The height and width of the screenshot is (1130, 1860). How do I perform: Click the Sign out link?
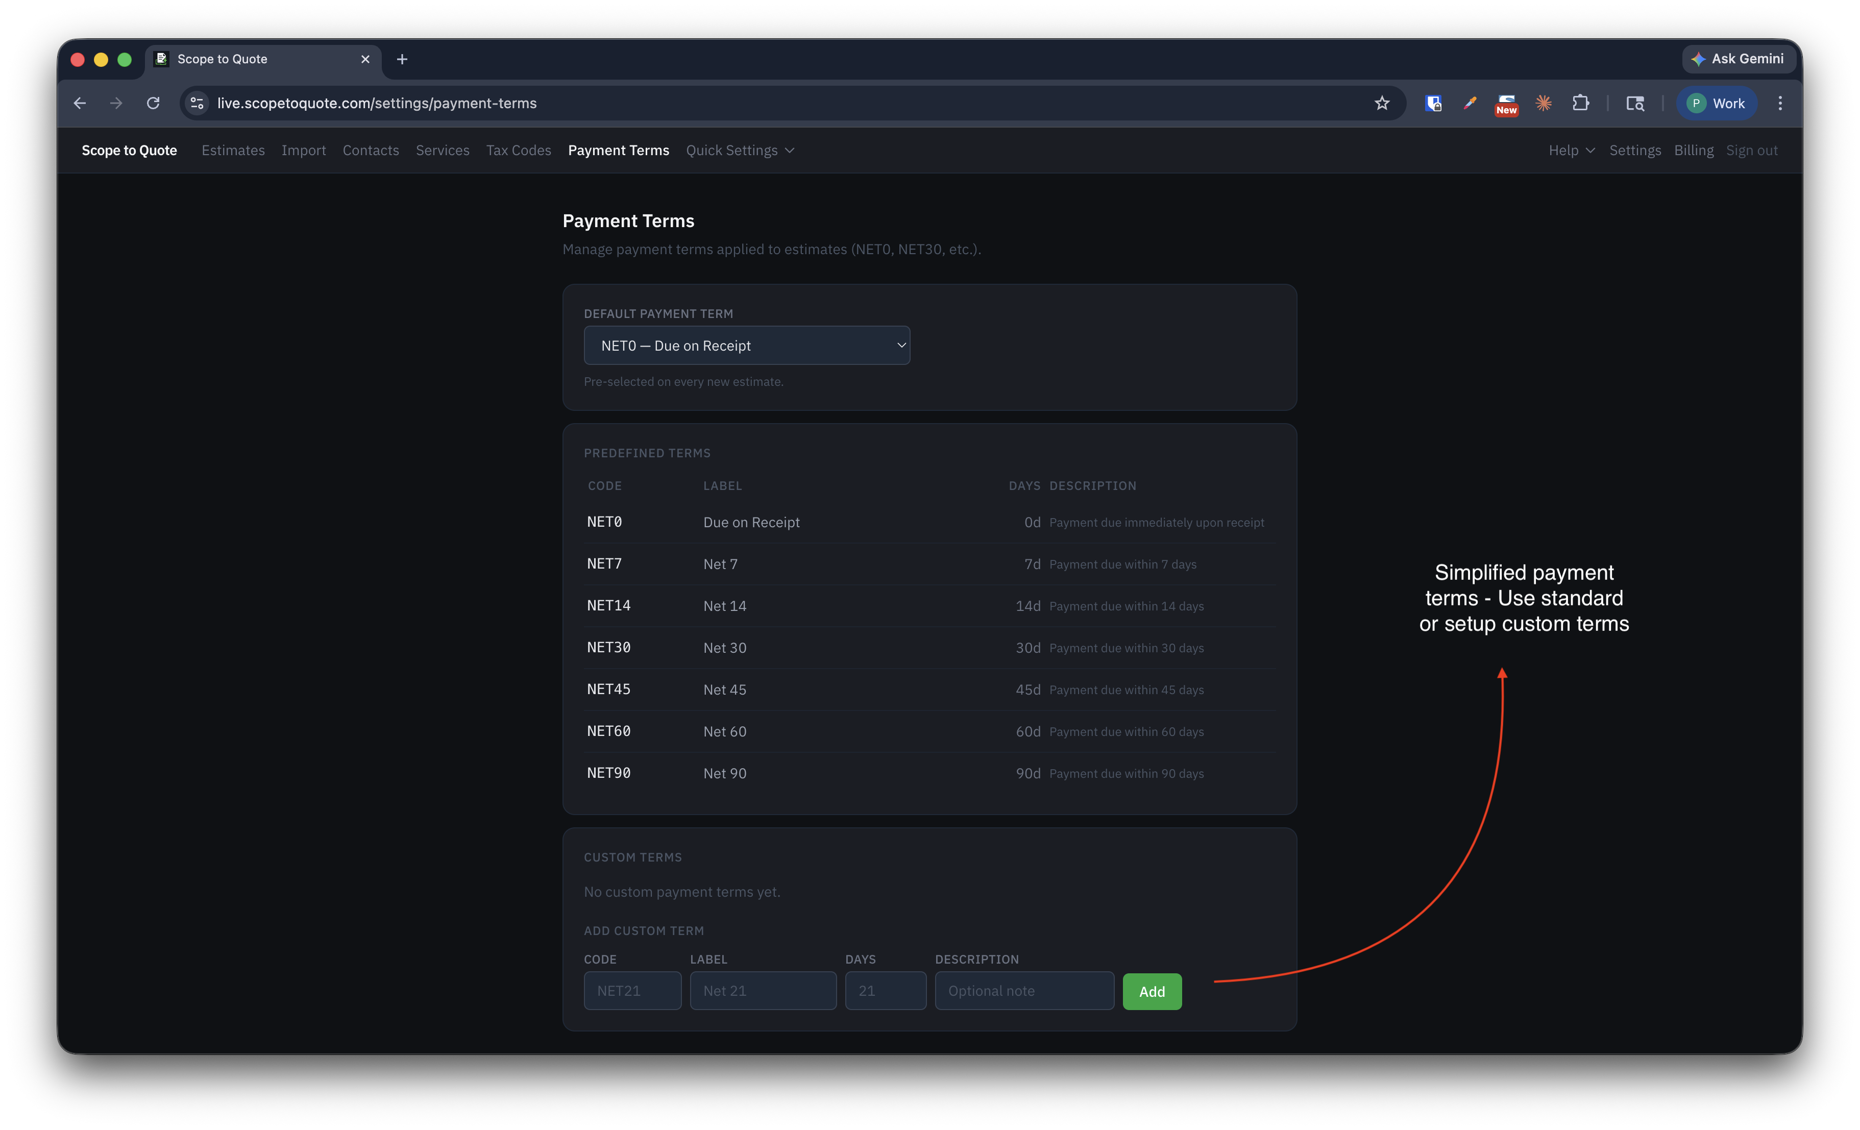pos(1751,150)
